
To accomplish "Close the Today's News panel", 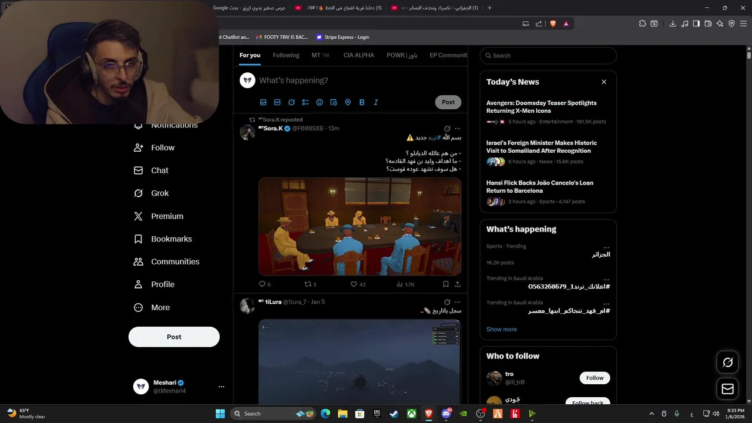I will (603, 82).
